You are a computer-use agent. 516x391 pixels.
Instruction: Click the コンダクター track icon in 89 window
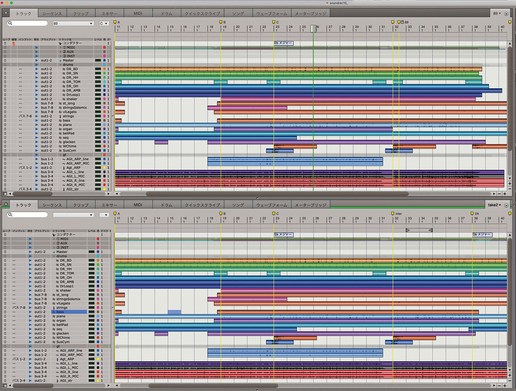[60, 43]
